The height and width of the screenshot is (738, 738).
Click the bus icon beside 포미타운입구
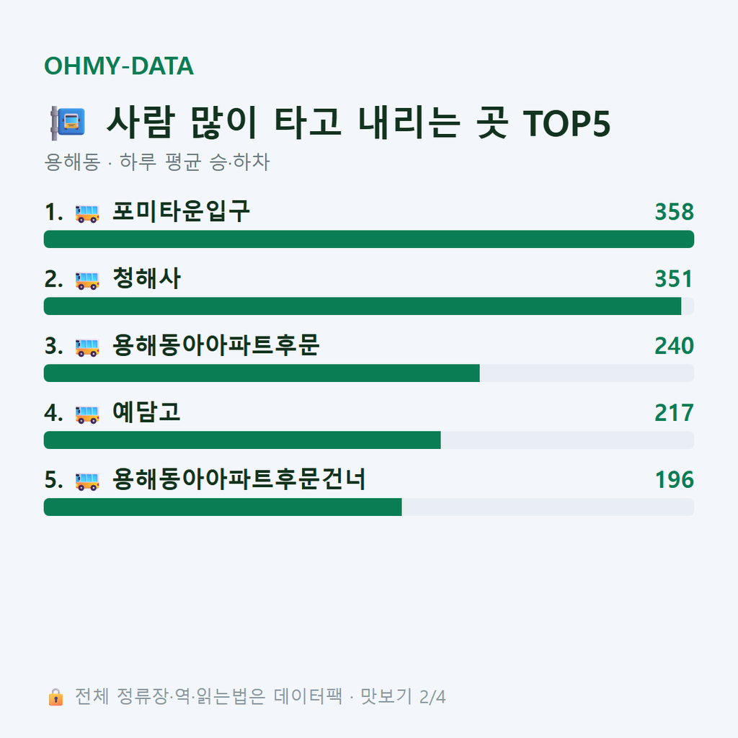click(x=87, y=213)
